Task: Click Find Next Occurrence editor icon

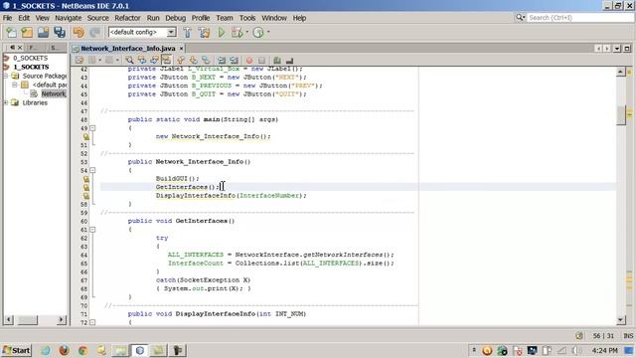Action: coord(154,60)
